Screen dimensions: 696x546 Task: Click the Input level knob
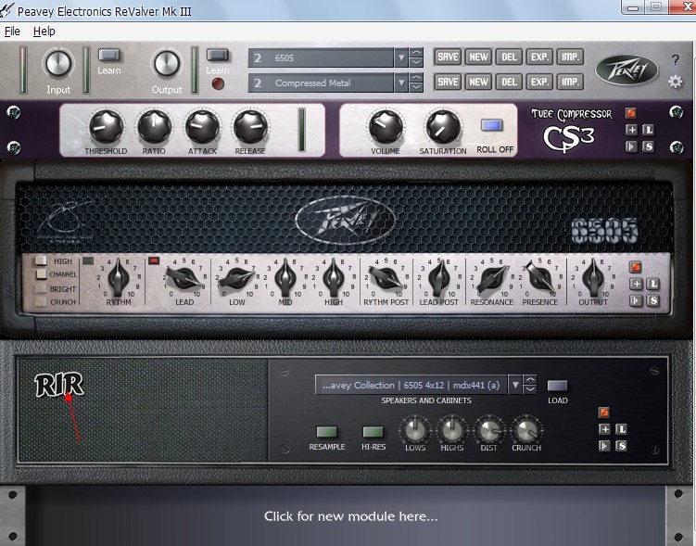[58, 63]
